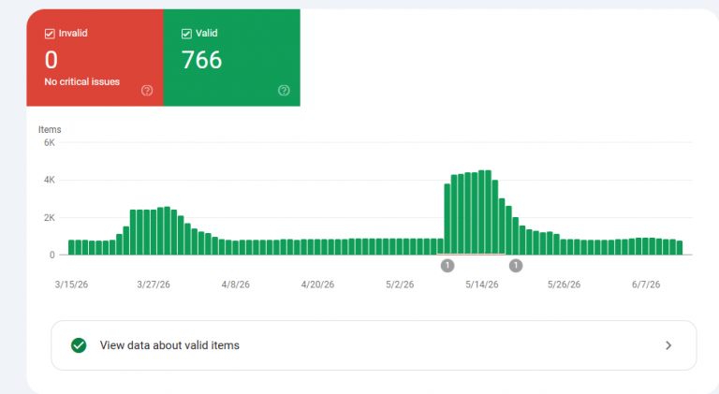Image resolution: width=719 pixels, height=394 pixels.
Task: Click green checkmark icon beside valid items
Action: (79, 345)
